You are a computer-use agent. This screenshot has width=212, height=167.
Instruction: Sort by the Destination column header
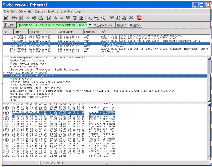(70, 32)
